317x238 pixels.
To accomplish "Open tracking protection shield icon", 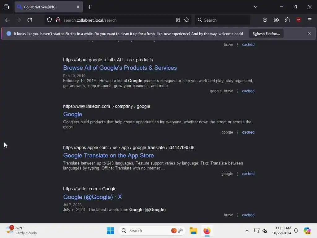I will coord(50,20).
